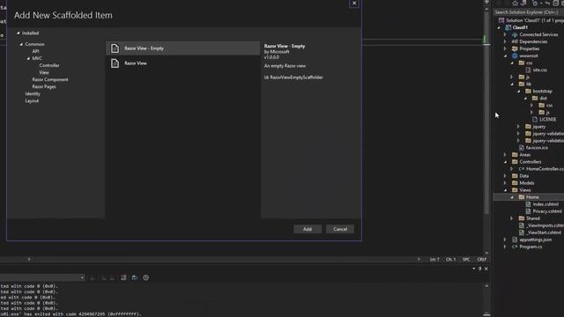Click the Class01 project icon
The height and width of the screenshot is (317, 564).
click(x=508, y=27)
